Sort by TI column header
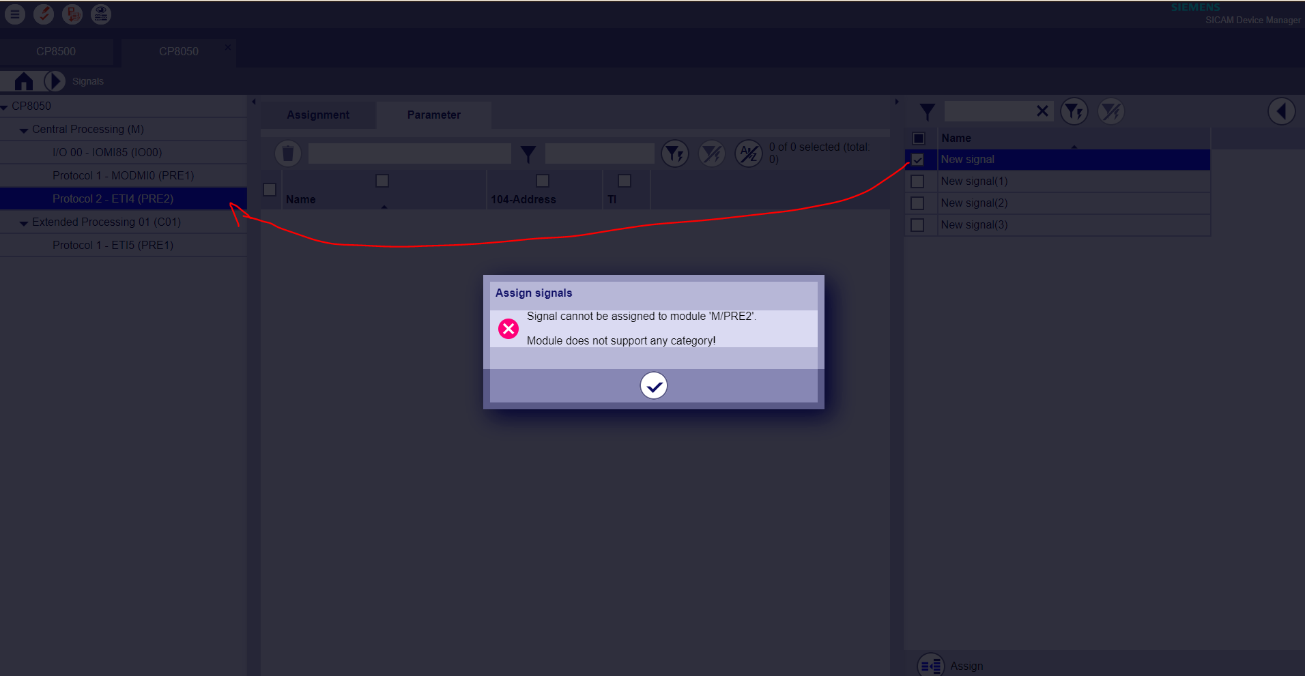 coord(612,199)
